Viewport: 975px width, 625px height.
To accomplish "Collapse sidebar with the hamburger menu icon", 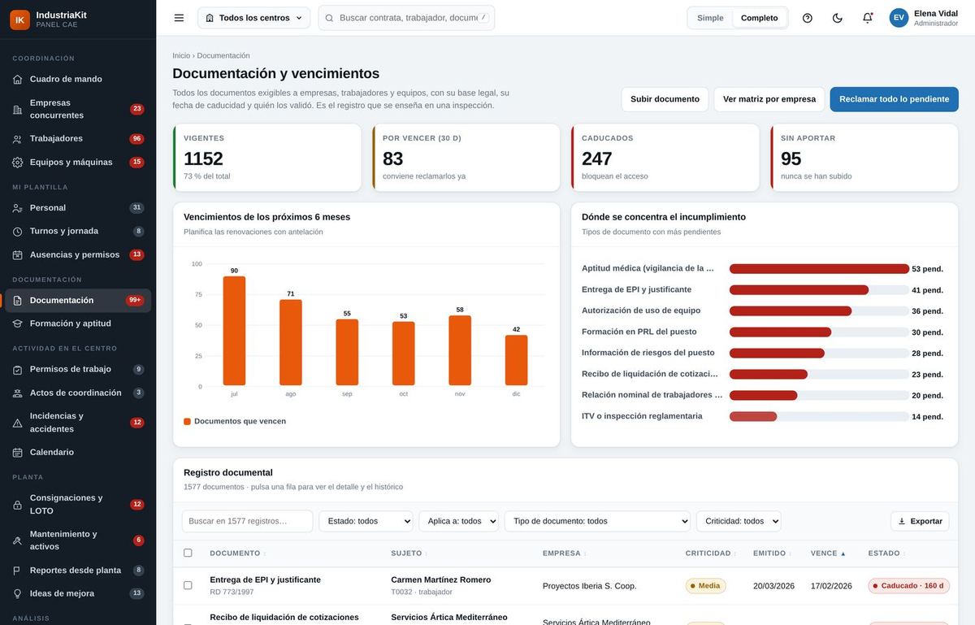I will point(179,18).
